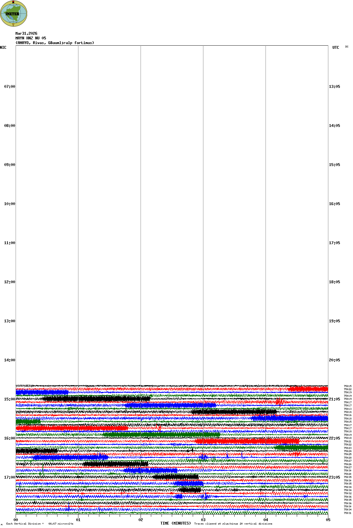Image resolution: width=353 pixels, height=528 pixels.
Task: Click the 07:00 local time marker
Action: pos(9,87)
